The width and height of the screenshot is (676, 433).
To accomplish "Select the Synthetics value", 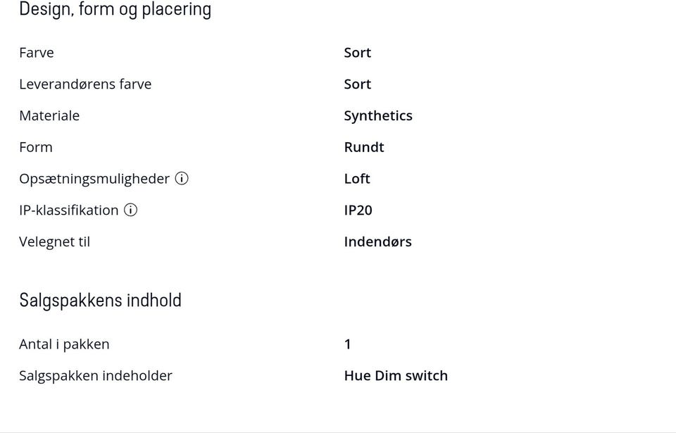I will click(x=378, y=116).
